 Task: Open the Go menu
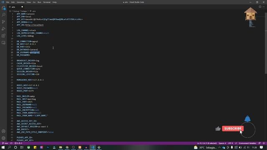pyautogui.click(x=34, y=2)
